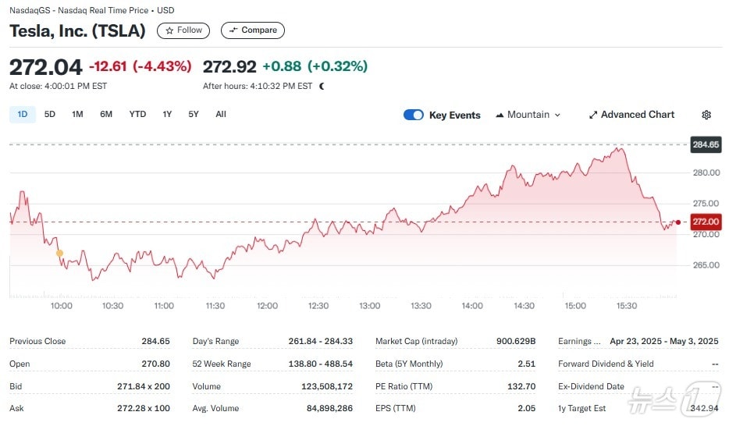The width and height of the screenshot is (729, 426).
Task: Open the Compare button
Action: [252, 30]
